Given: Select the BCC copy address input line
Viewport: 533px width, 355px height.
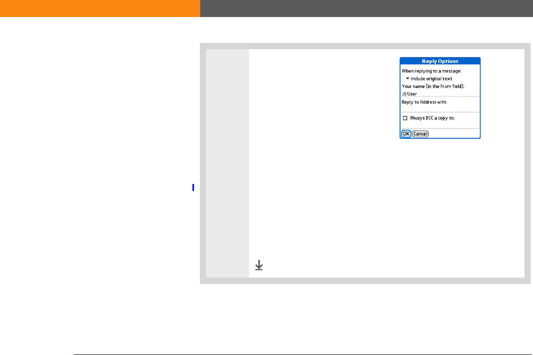Looking at the screenshot, I should coord(440,125).
